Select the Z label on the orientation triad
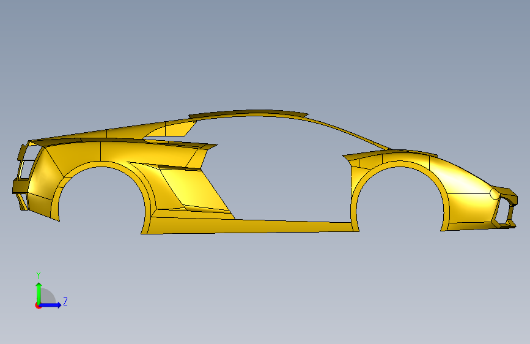 click(x=65, y=301)
